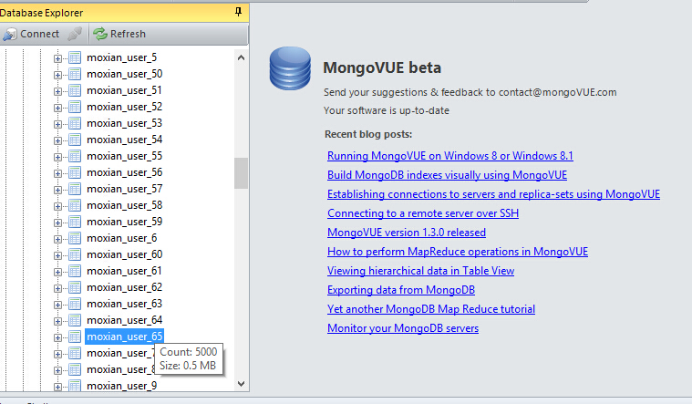The height and width of the screenshot is (404, 692).
Task: Open MongoVUE version 1.3.0 released link
Action: click(x=407, y=233)
